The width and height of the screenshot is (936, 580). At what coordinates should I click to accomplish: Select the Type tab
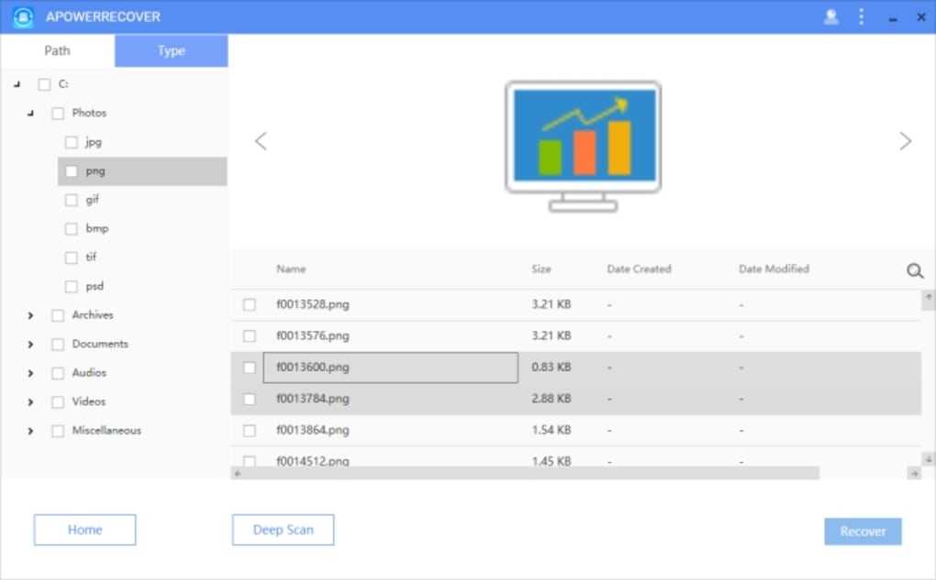pyautogui.click(x=171, y=50)
